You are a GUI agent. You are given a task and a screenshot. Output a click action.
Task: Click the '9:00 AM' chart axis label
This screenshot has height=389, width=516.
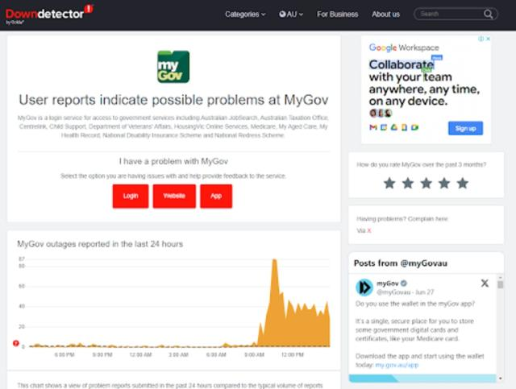pyautogui.click(x=255, y=354)
